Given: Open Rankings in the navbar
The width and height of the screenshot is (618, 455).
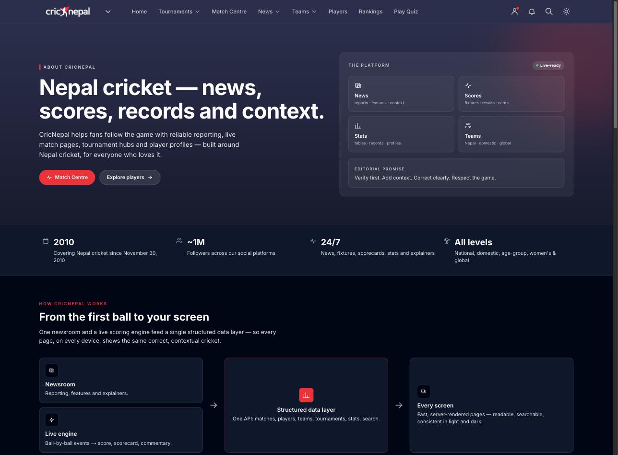Looking at the screenshot, I should pos(370,12).
